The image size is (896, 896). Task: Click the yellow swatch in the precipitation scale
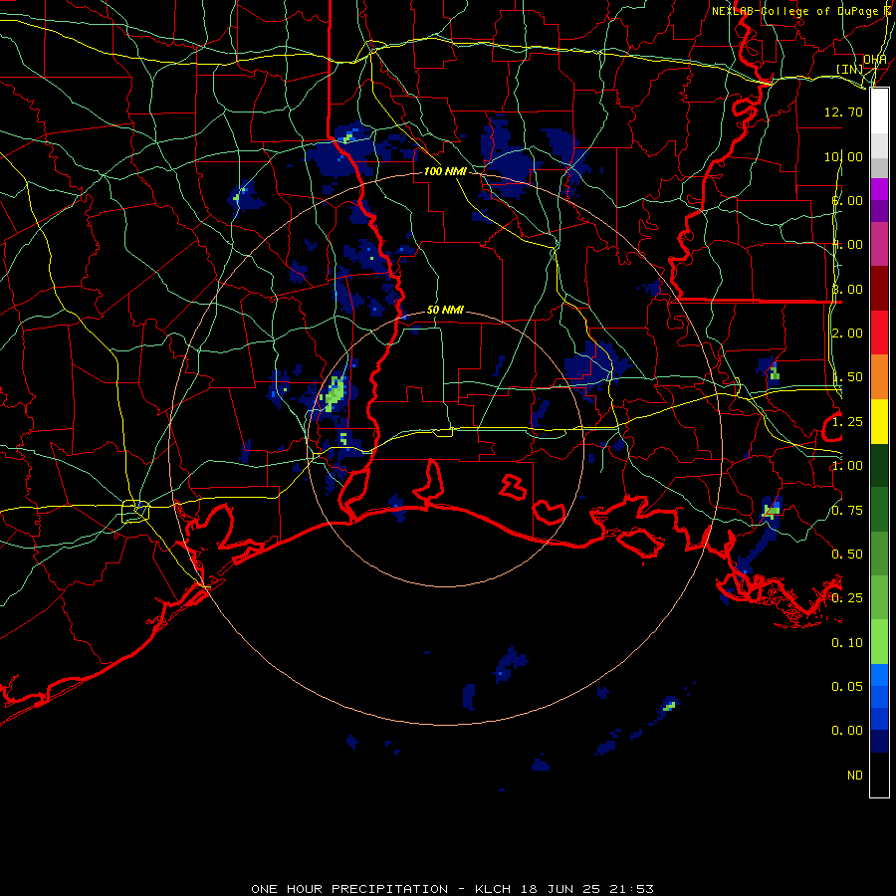click(879, 421)
